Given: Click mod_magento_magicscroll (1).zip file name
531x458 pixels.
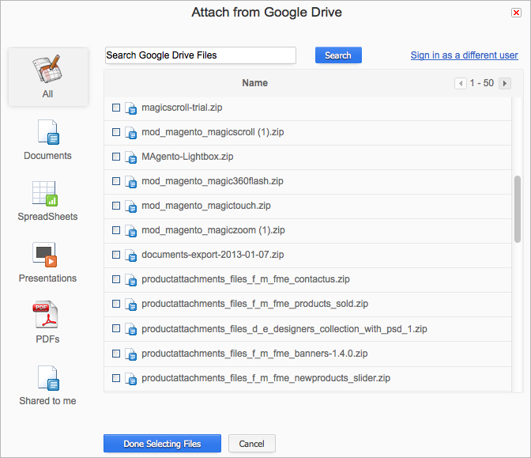Looking at the screenshot, I should click(213, 132).
